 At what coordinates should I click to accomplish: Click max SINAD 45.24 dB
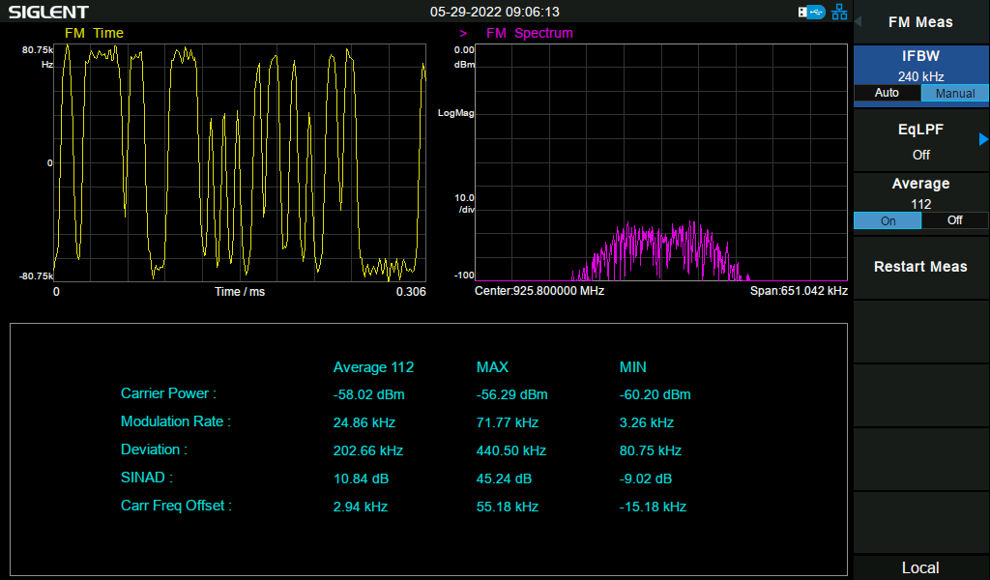pos(504,479)
